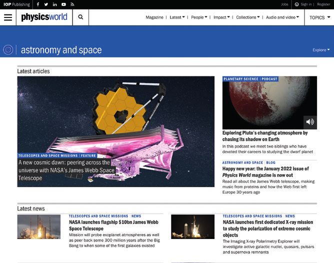Open the YouTube icon link
The height and width of the screenshot is (263, 334).
[63, 4]
